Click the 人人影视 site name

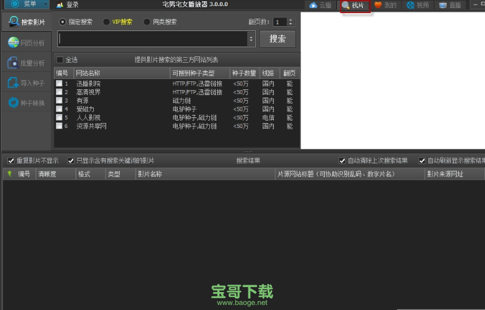pyautogui.click(x=88, y=117)
